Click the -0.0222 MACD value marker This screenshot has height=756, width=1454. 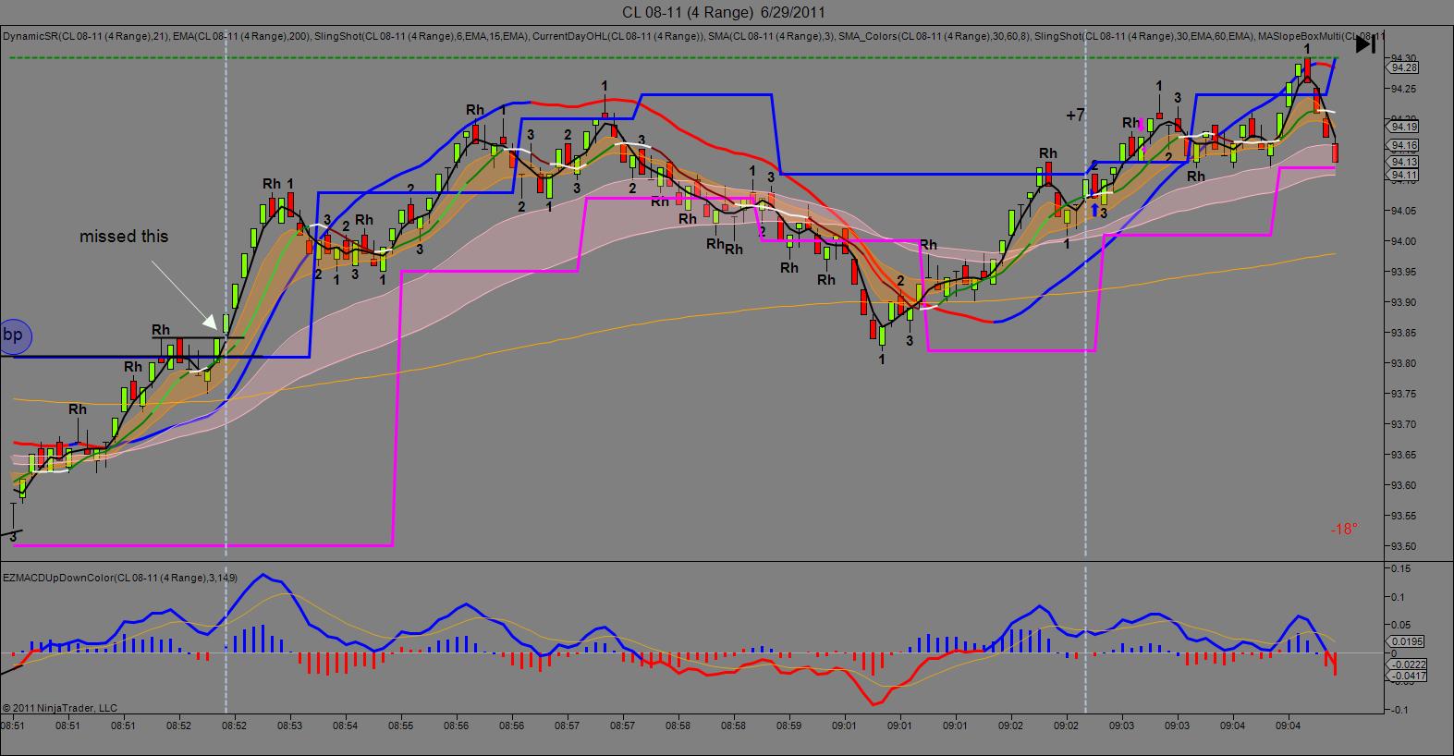pos(1407,665)
